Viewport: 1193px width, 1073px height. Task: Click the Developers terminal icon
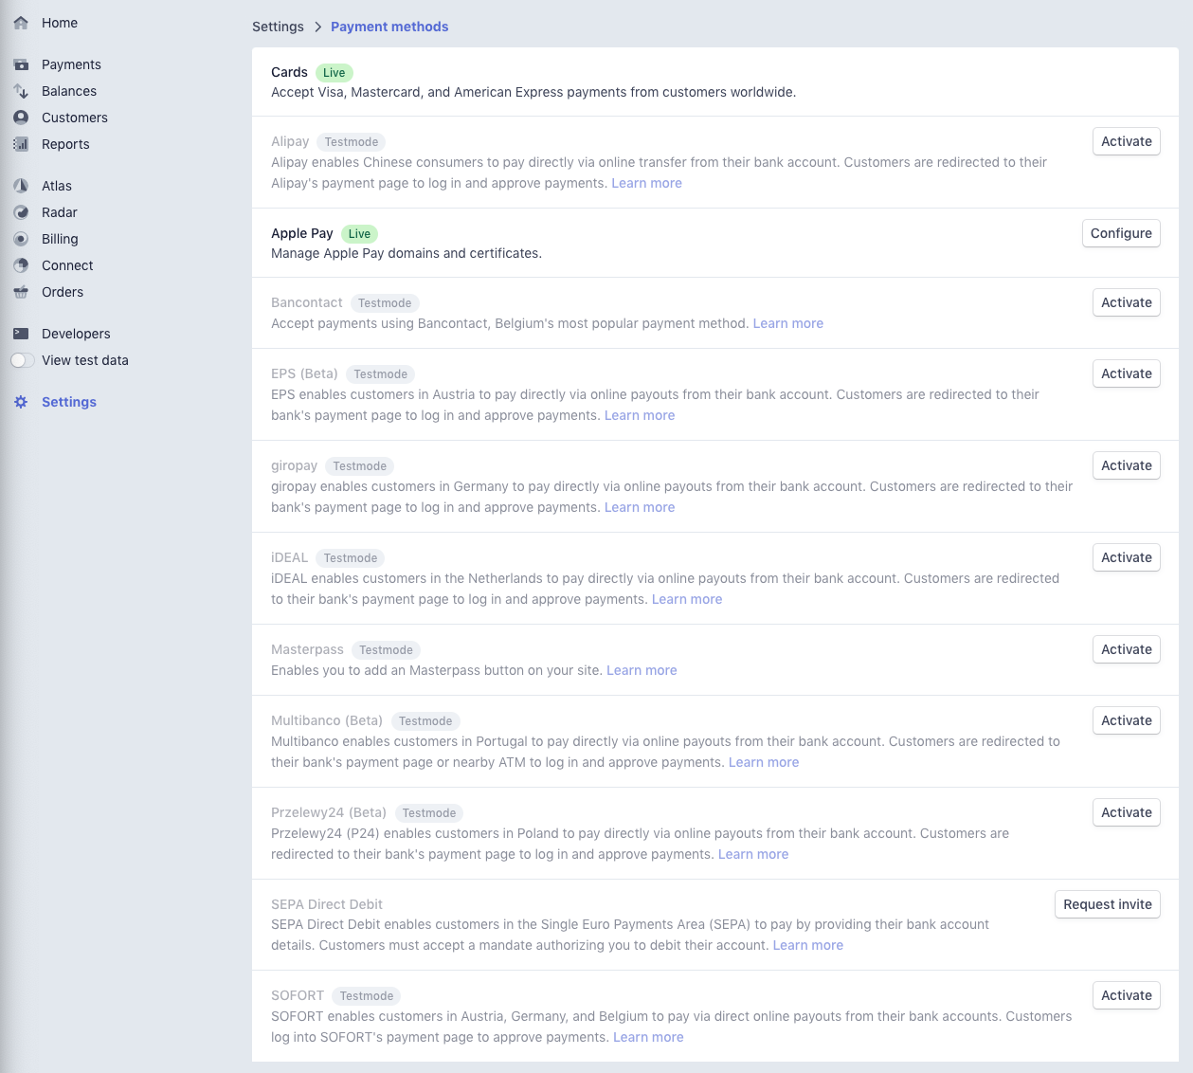[x=21, y=334]
